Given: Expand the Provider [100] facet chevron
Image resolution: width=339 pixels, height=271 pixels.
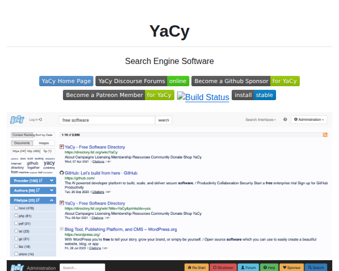Looking at the screenshot, I should click(52, 180).
